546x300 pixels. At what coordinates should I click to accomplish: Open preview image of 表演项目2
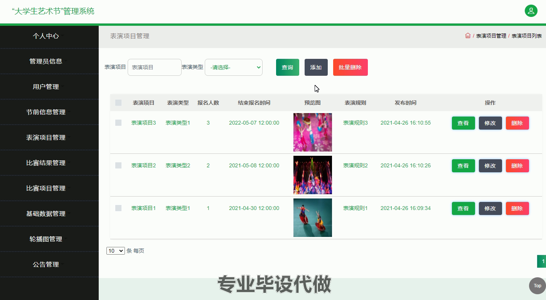click(313, 175)
